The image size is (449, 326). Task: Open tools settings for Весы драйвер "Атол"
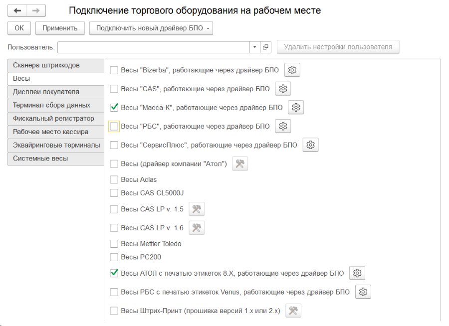240,163
